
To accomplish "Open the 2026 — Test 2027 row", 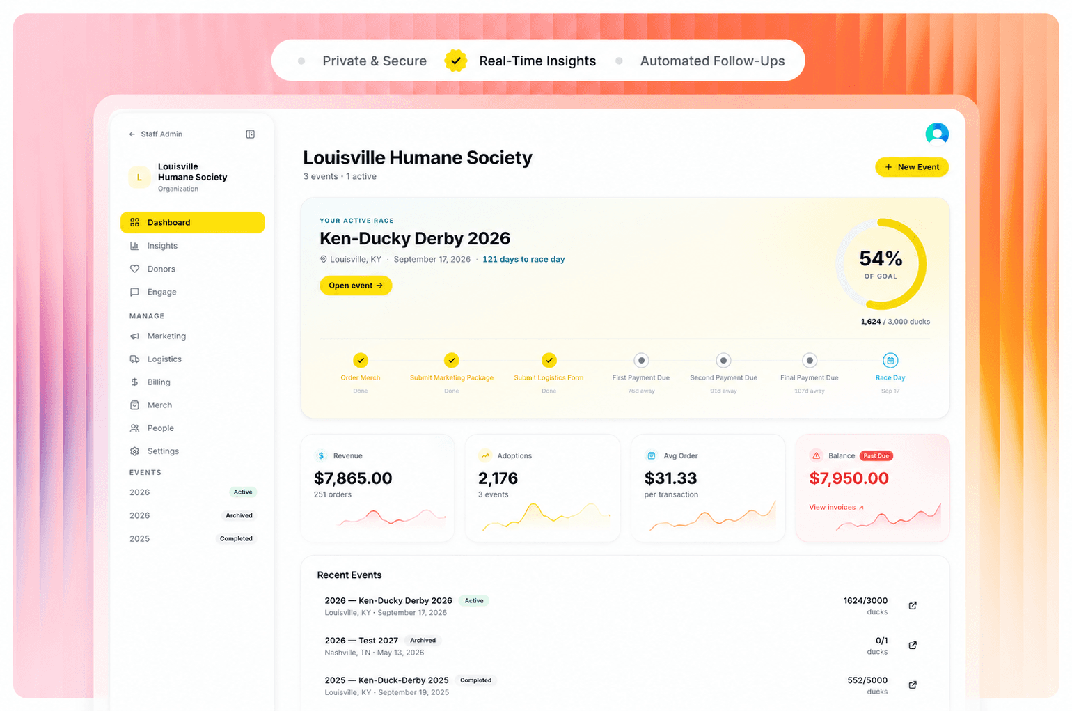I will pyautogui.click(x=624, y=646).
